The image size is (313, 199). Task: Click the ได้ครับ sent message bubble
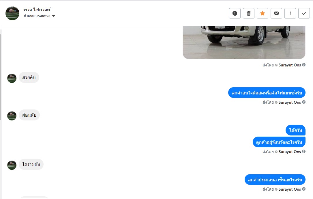click(x=295, y=130)
